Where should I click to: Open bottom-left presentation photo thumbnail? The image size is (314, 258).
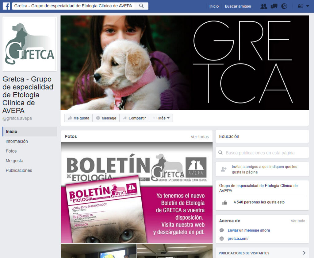[x=99, y=251]
